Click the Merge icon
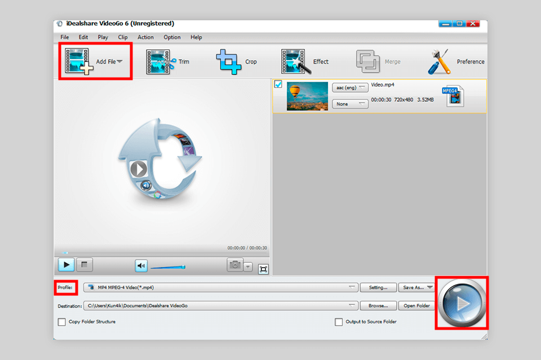The image size is (541, 360). [x=368, y=62]
